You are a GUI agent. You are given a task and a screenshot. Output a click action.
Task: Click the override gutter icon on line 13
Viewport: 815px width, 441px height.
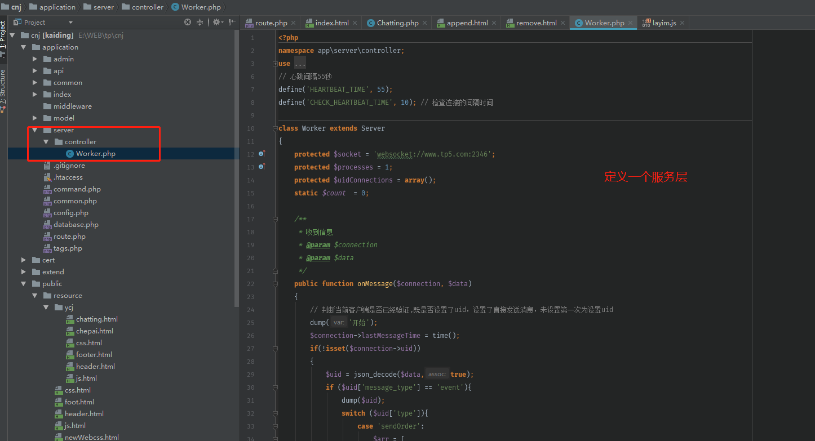point(262,167)
